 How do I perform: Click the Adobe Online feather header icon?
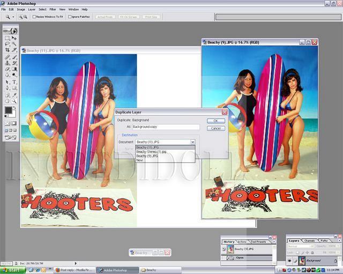pos(10,31)
